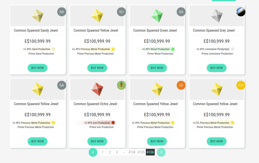This screenshot has width=259, height=163.
Task: Open the SU seller avatar
Action: pyautogui.click(x=121, y=12)
